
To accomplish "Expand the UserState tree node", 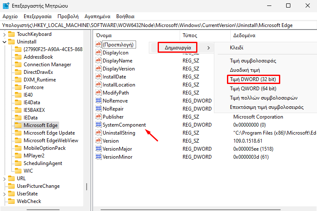I will [x=4, y=194].
